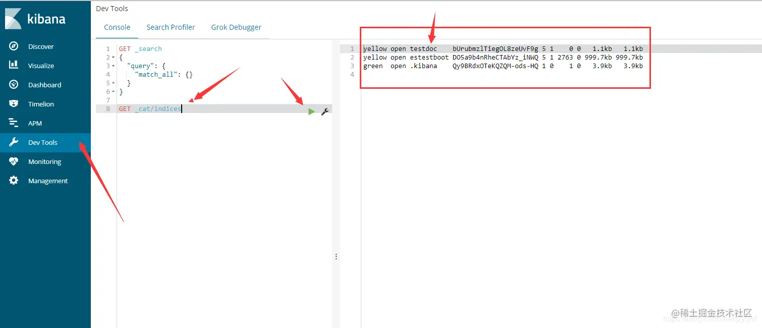Open the request wrench options menu

click(x=325, y=112)
